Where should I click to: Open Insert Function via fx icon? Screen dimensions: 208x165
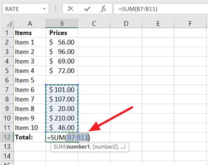pos(104,9)
